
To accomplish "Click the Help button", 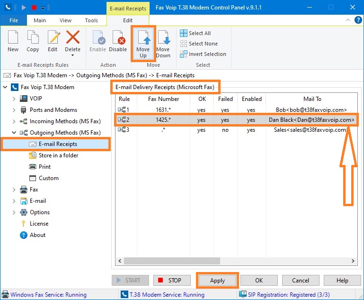I will [x=342, y=281].
